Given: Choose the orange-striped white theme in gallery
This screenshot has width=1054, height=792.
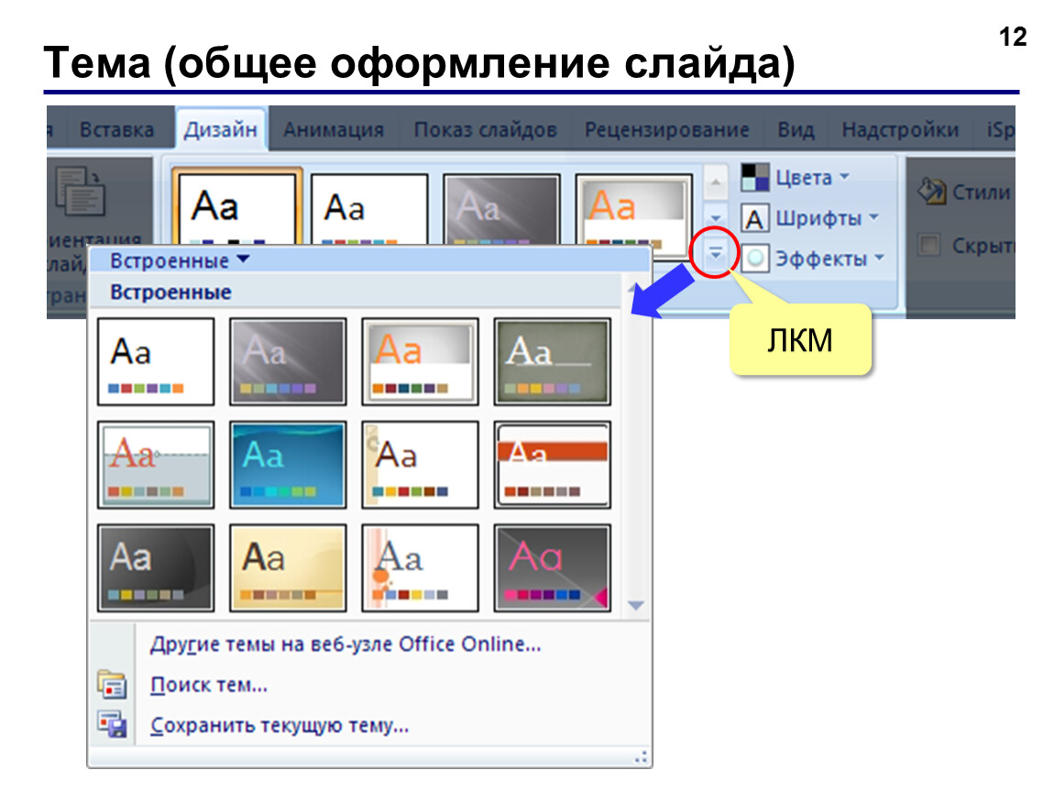Looking at the screenshot, I should 420,568.
